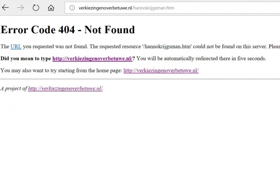Click the 'Error Code 404 - Not Found' heading
Screen dimensions: 280x193
[68, 30]
